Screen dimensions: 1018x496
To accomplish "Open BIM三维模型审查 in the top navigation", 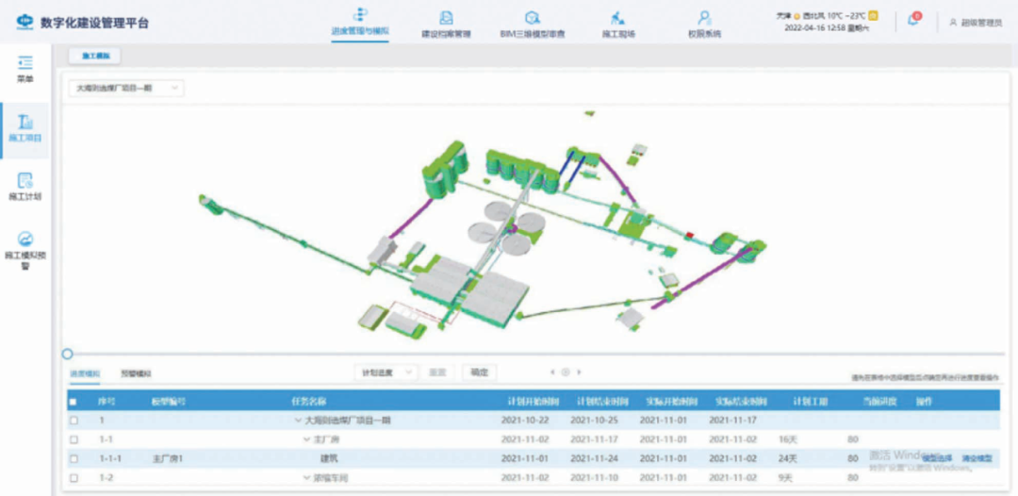I will click(x=532, y=25).
